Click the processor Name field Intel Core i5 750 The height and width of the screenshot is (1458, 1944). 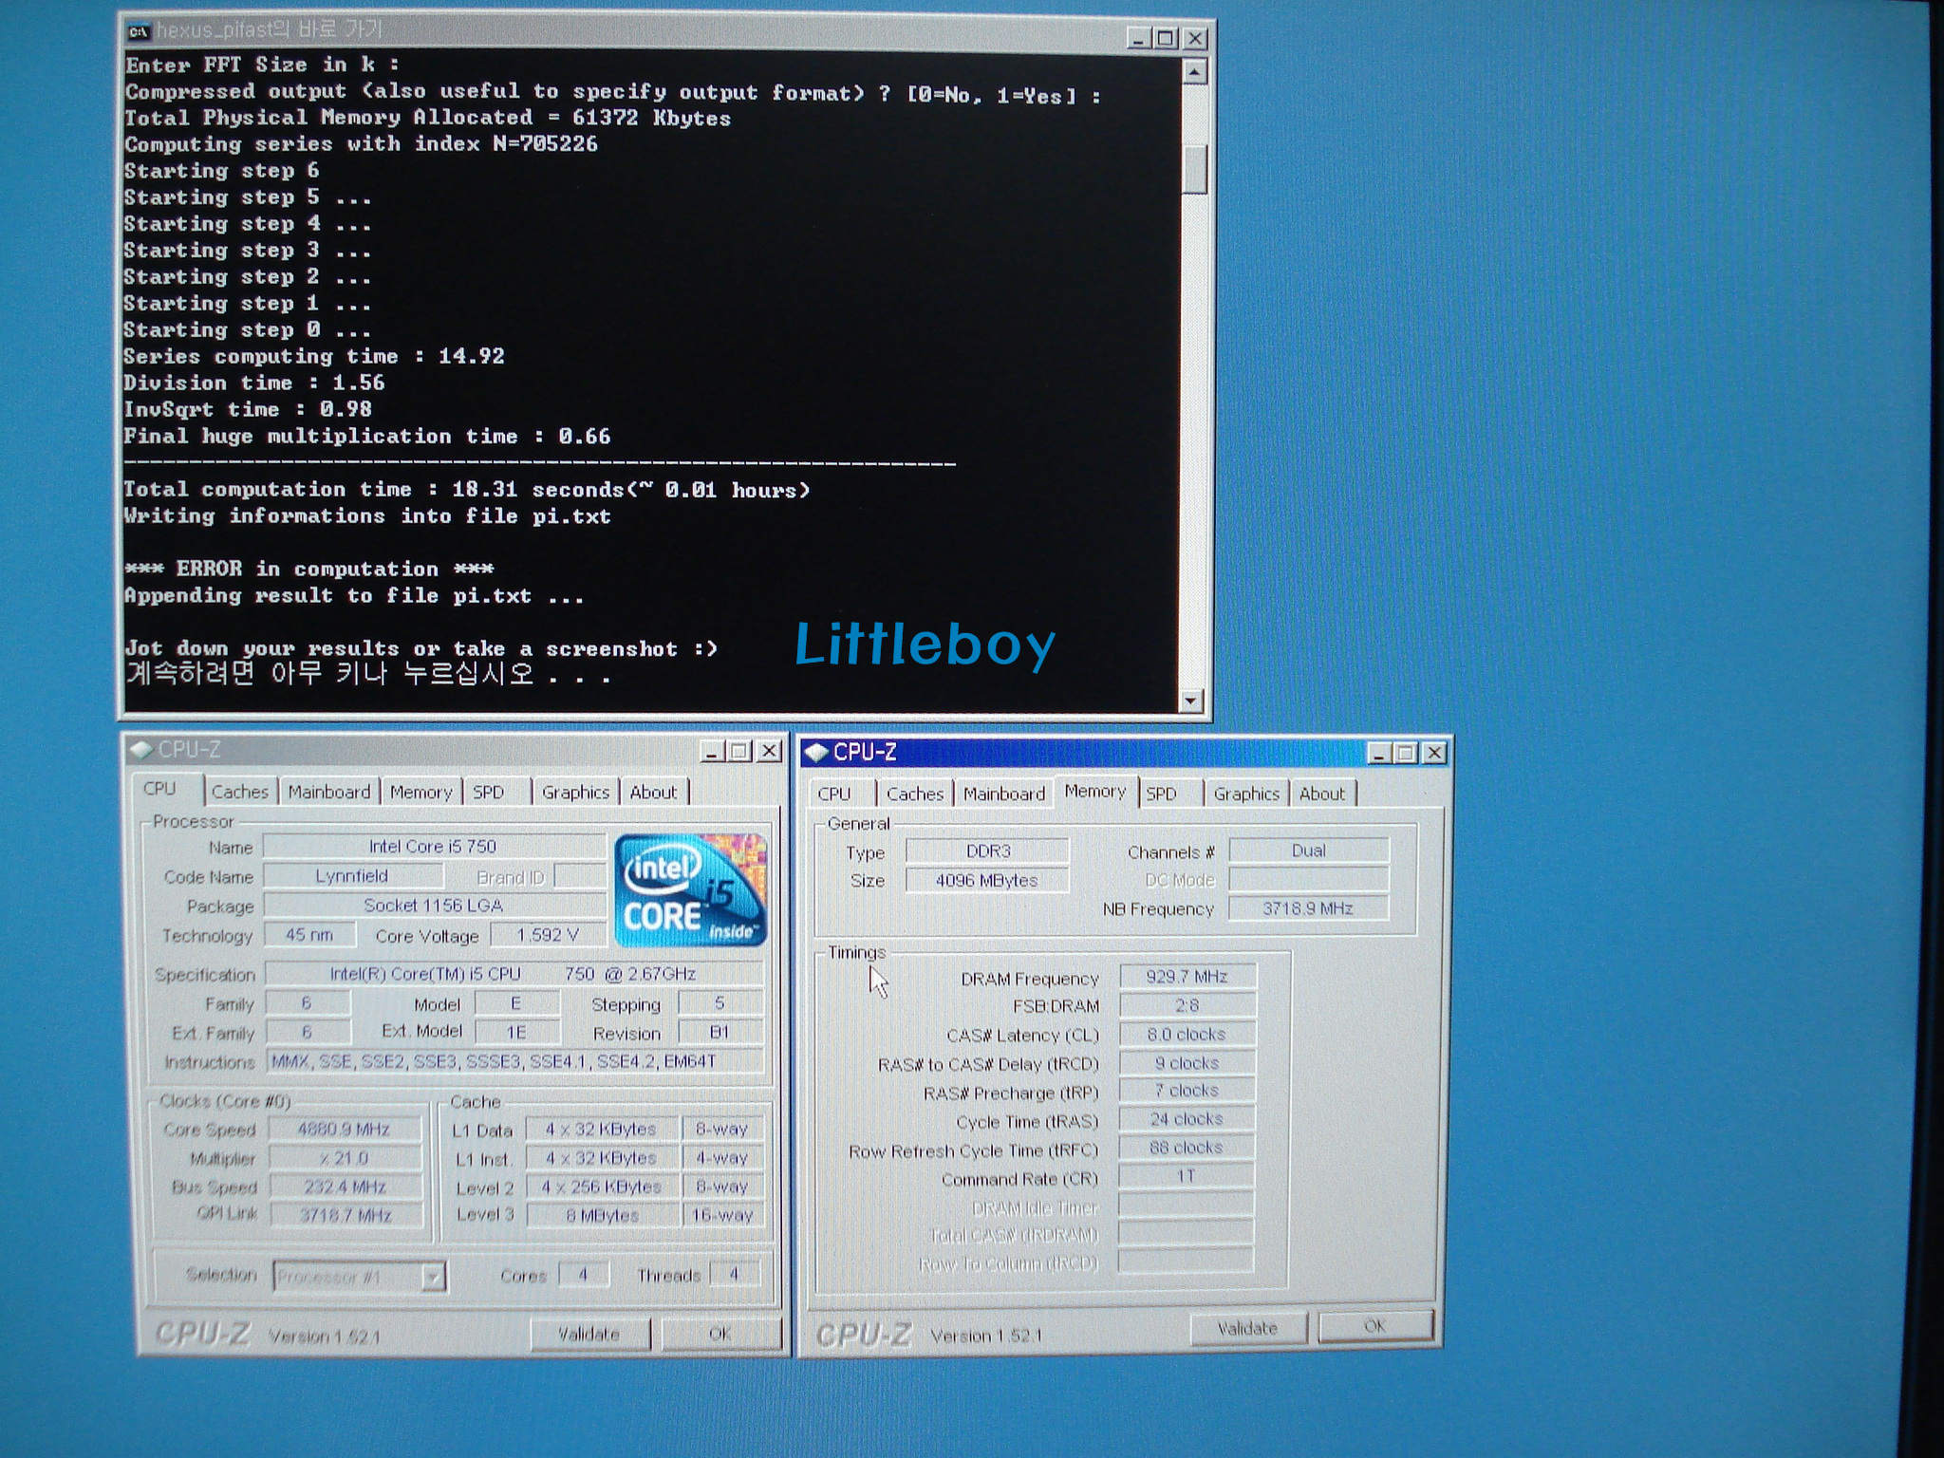point(434,846)
